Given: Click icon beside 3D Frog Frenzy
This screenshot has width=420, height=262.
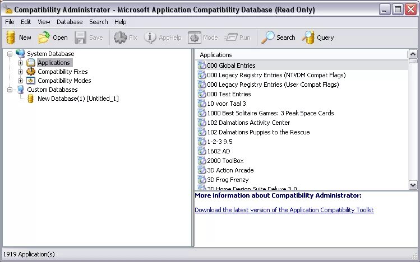Looking at the screenshot, I should [x=202, y=179].
